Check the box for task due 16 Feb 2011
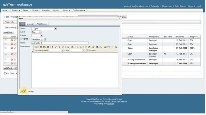Screen dimensions: 206x115 (x=5, y=59)
